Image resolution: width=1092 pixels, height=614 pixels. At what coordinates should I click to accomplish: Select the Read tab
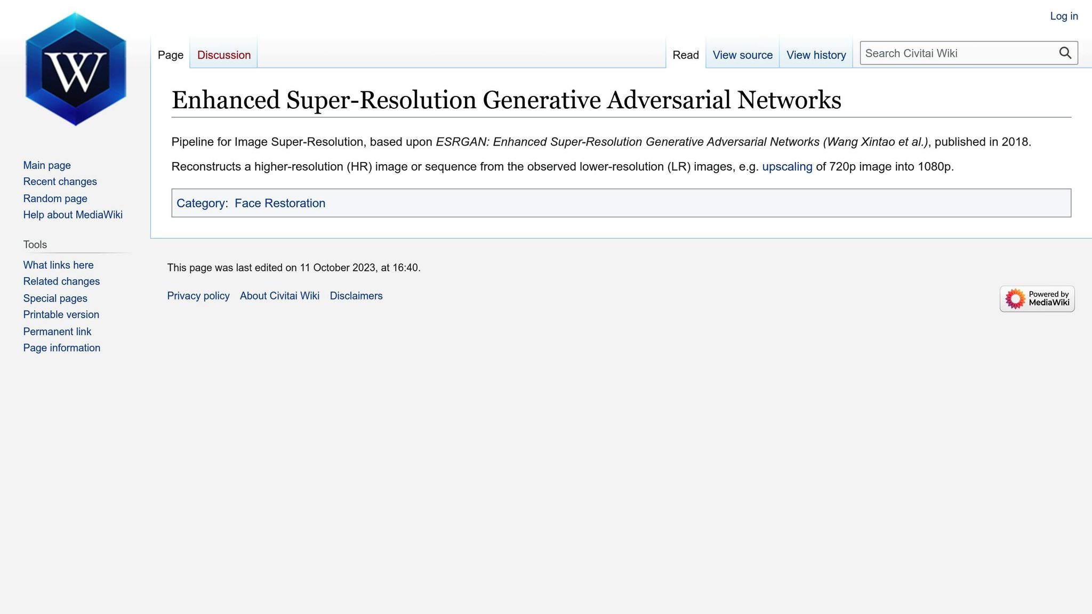point(685,55)
